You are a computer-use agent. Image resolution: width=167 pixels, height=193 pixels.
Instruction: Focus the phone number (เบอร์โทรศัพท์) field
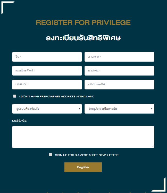(x=47, y=71)
